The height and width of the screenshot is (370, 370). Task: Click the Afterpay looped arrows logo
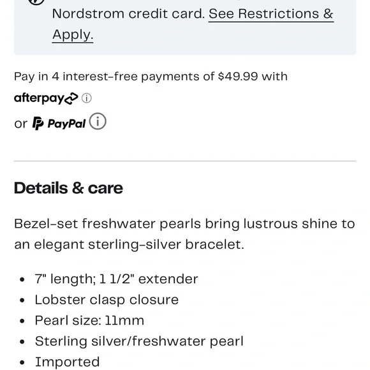[71, 98]
